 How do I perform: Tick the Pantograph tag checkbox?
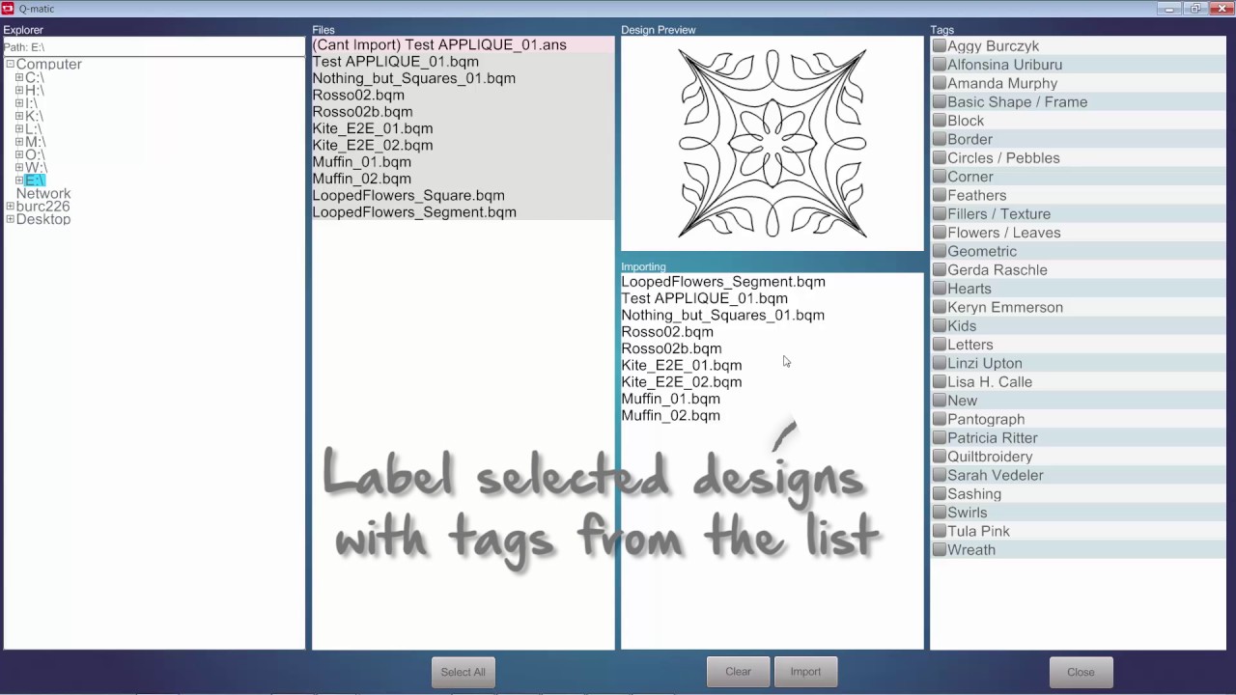point(939,420)
